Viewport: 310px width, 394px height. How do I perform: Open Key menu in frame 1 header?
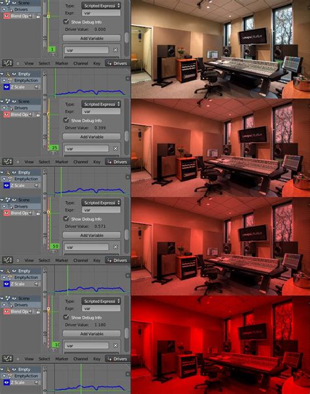97,63
